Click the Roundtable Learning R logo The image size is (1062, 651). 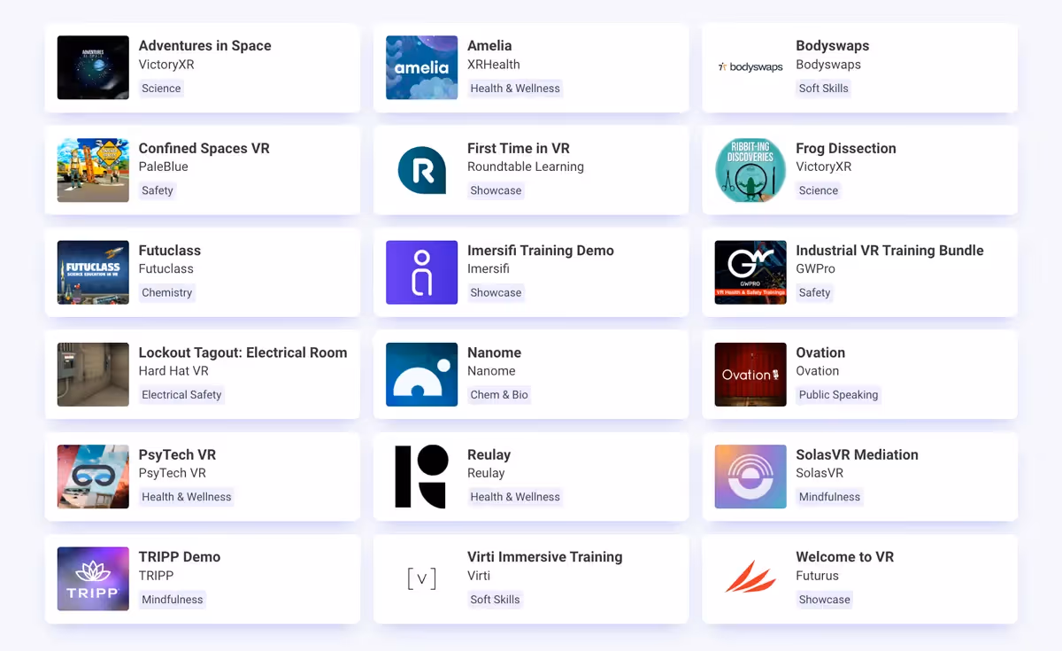pyautogui.click(x=421, y=170)
